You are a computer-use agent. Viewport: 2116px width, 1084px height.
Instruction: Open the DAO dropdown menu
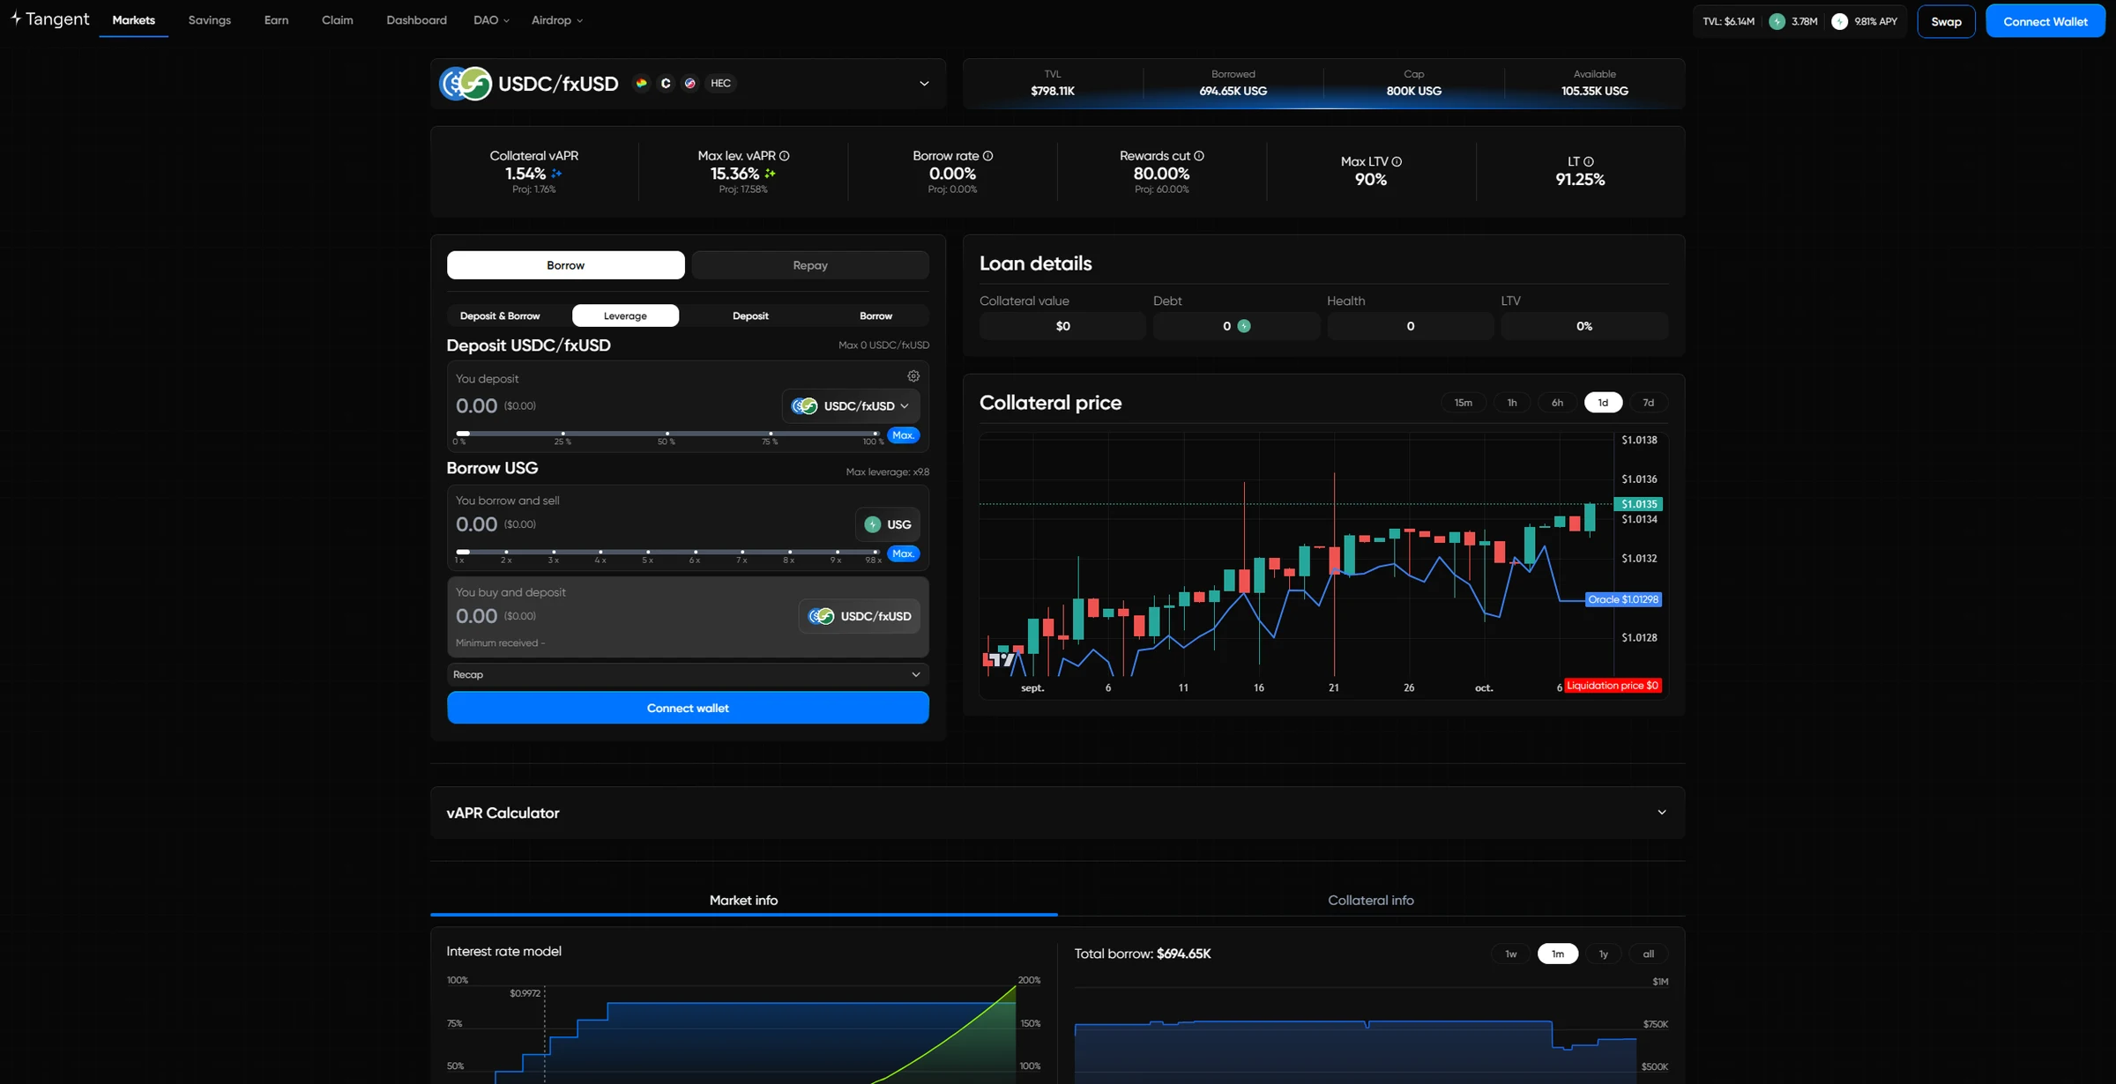click(x=491, y=20)
